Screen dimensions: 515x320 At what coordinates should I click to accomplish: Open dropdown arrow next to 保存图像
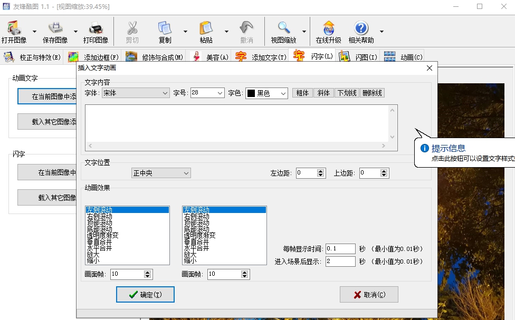(75, 32)
